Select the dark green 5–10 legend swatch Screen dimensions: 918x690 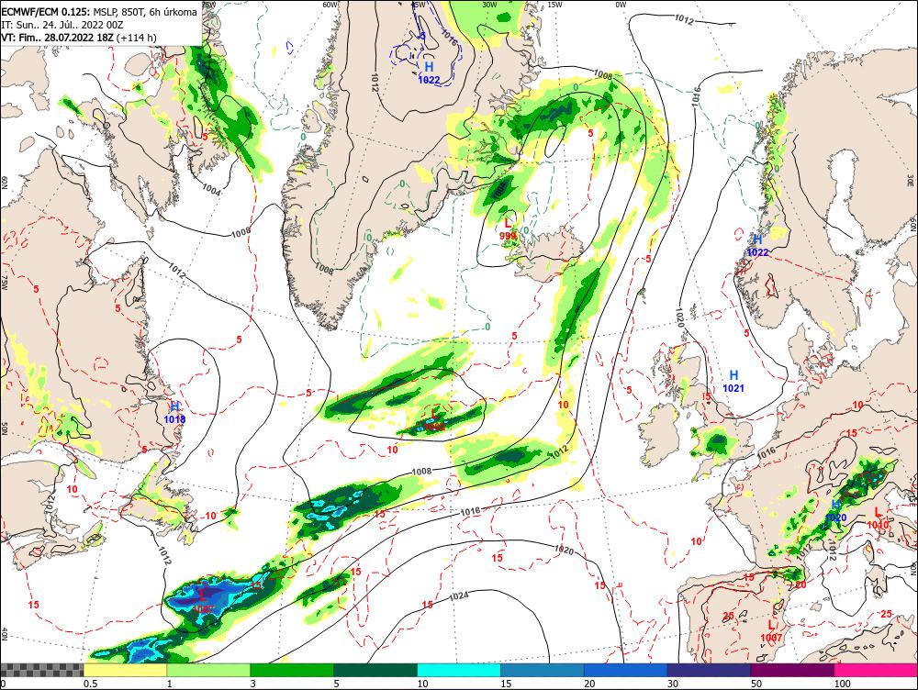click(x=375, y=670)
